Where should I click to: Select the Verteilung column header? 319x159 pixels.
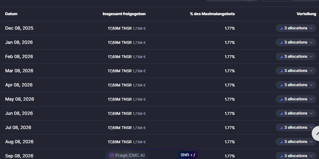point(306,14)
